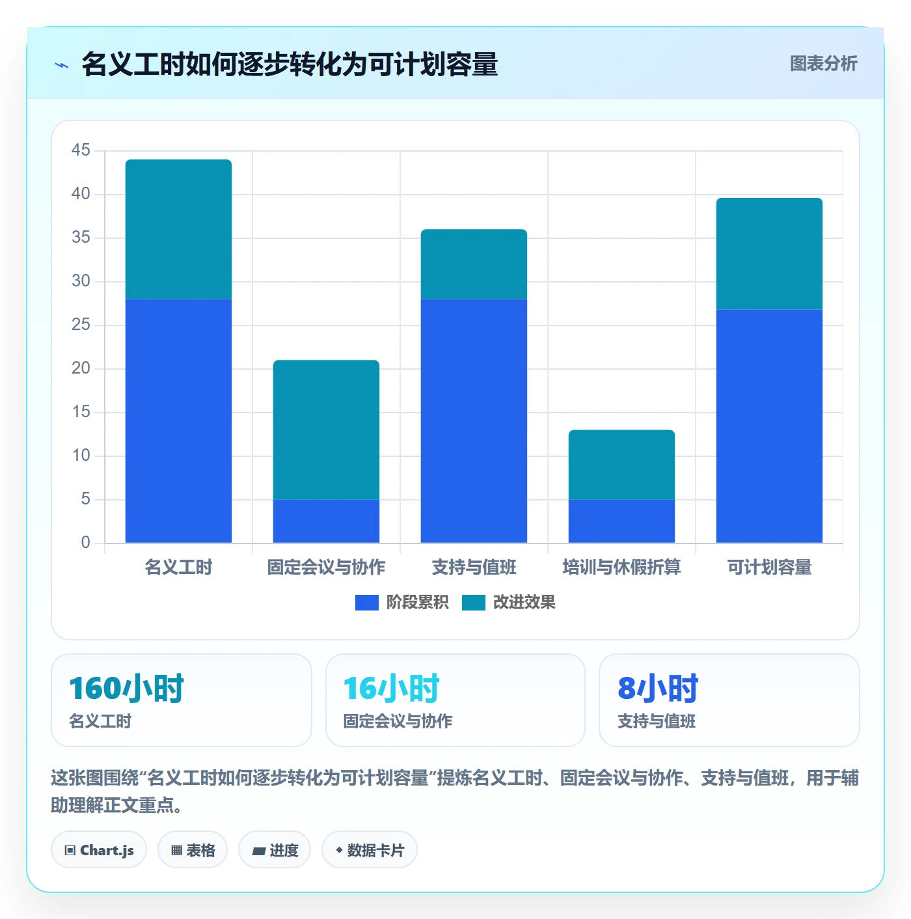Select the 进度 tag chip

pos(275,850)
